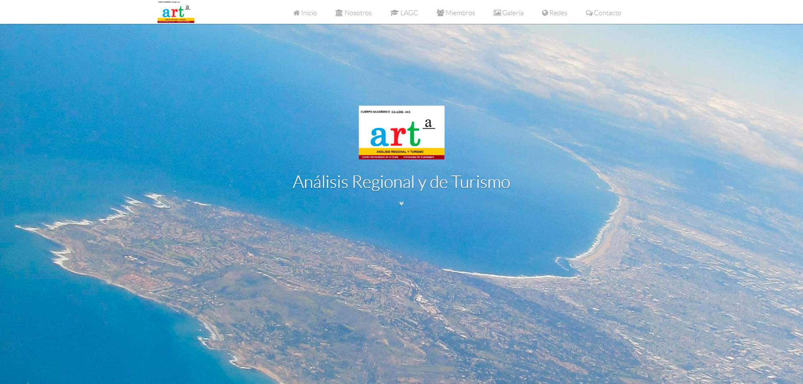Open the Nosotros menu item
Image resolution: width=803 pixels, height=384 pixels.
click(x=358, y=13)
